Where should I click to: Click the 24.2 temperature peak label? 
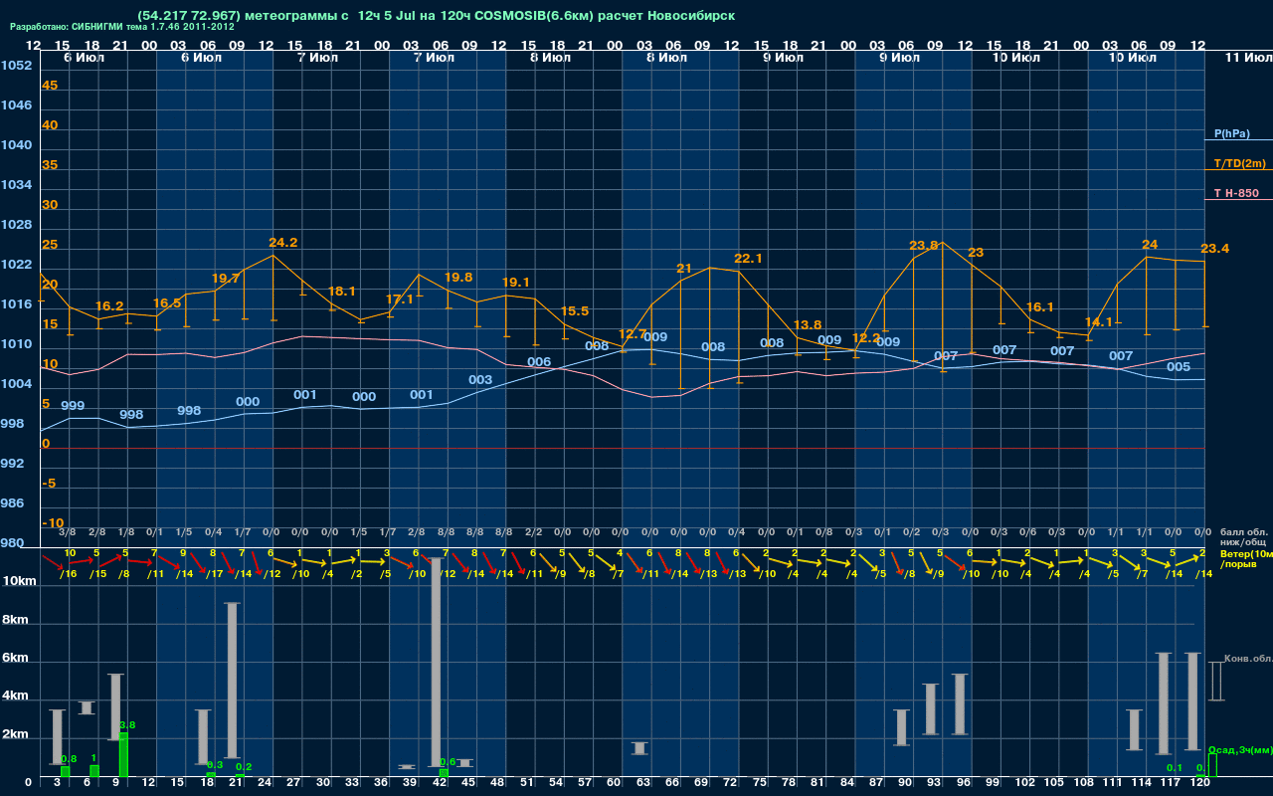[282, 242]
